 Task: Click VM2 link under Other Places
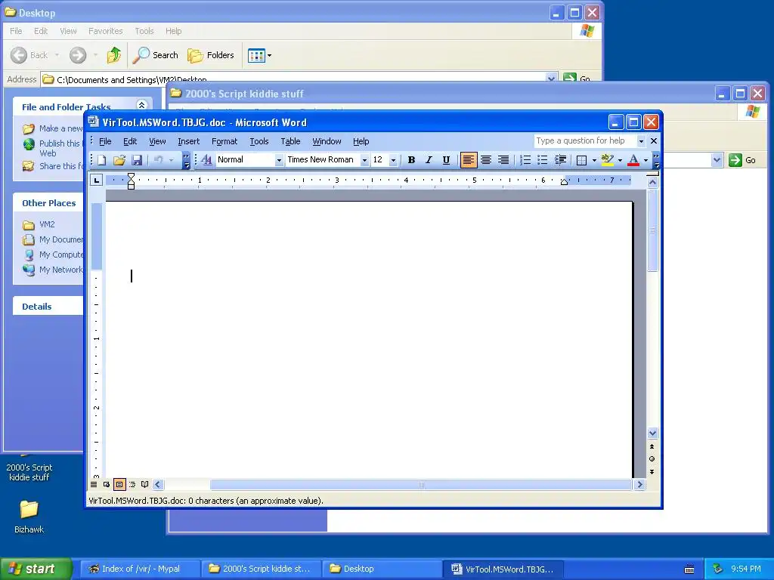coord(47,224)
